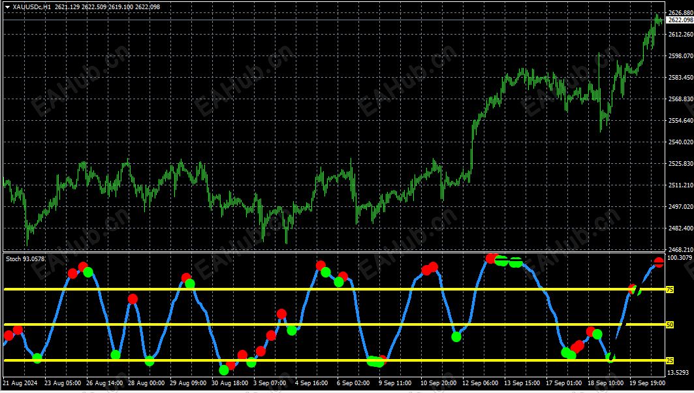This screenshot has width=694, height=393.
Task: Select the current price label 2622.098
Action: [x=680, y=20]
